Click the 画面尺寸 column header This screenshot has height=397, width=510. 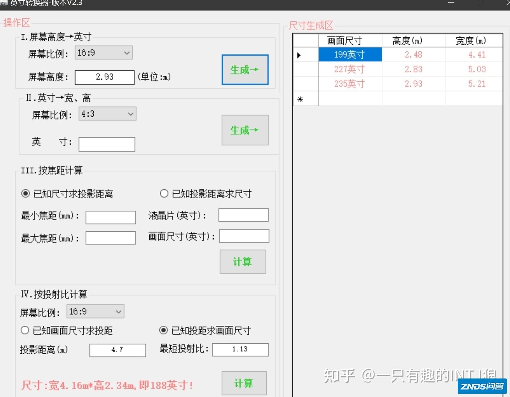click(x=350, y=40)
